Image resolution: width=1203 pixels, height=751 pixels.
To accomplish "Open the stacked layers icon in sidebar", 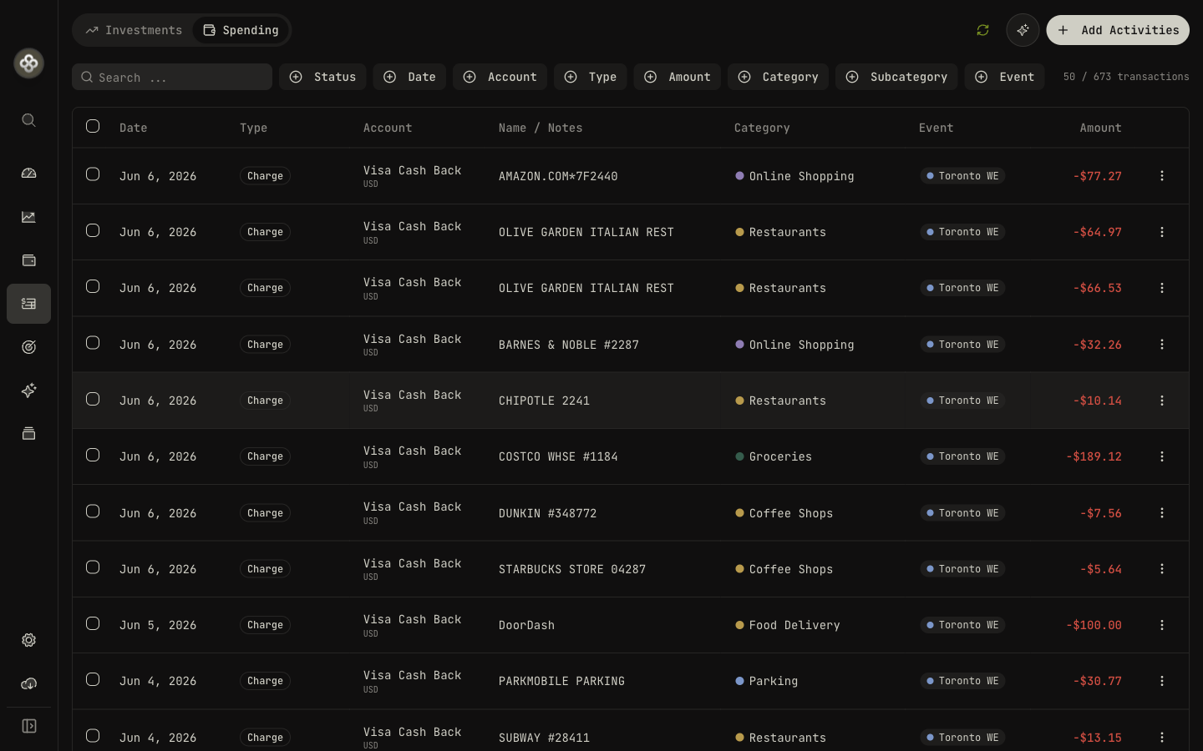I will [x=29, y=434].
